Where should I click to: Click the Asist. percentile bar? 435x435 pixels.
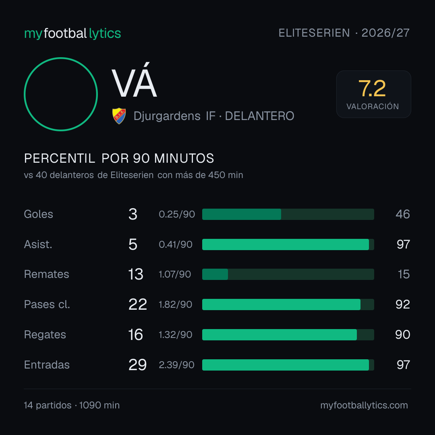pos(288,244)
